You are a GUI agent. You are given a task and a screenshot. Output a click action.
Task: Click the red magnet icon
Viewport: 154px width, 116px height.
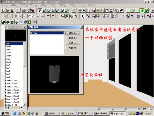(x=53, y=16)
